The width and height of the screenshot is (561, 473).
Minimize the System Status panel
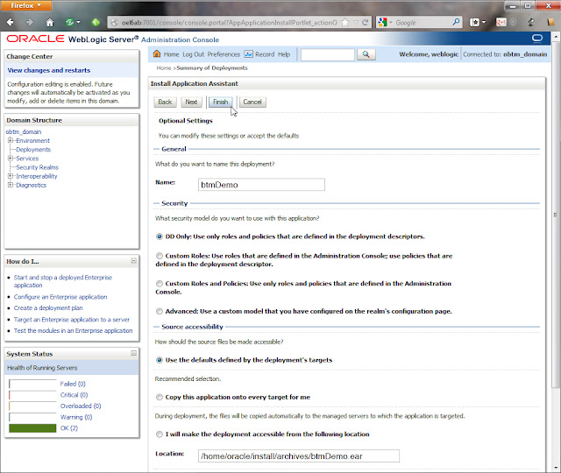click(133, 353)
